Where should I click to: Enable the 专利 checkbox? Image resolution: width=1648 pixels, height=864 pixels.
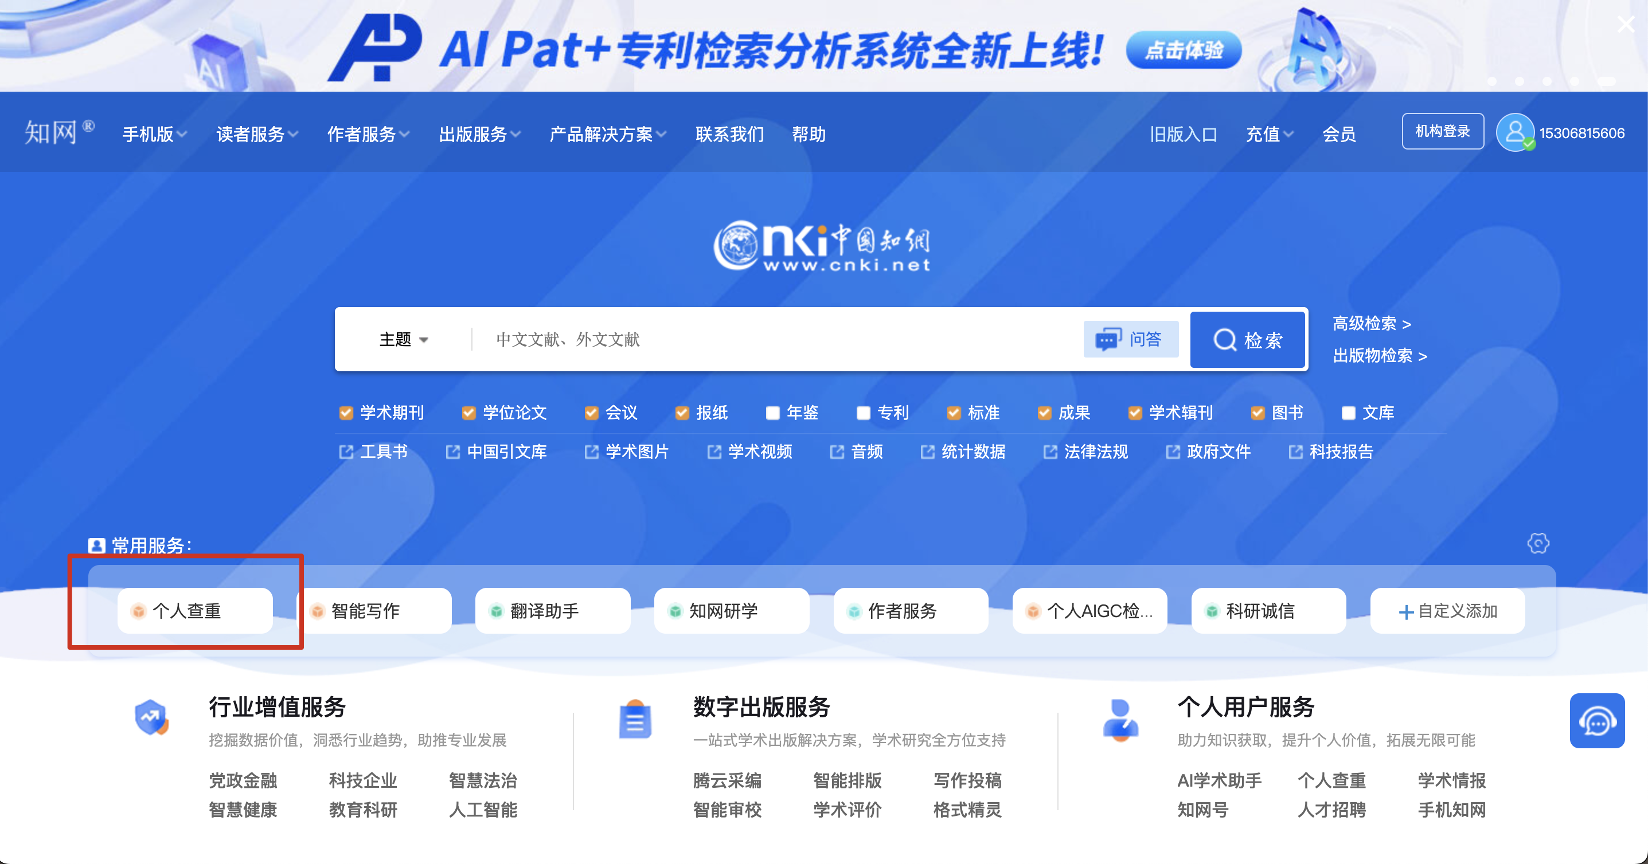click(863, 413)
